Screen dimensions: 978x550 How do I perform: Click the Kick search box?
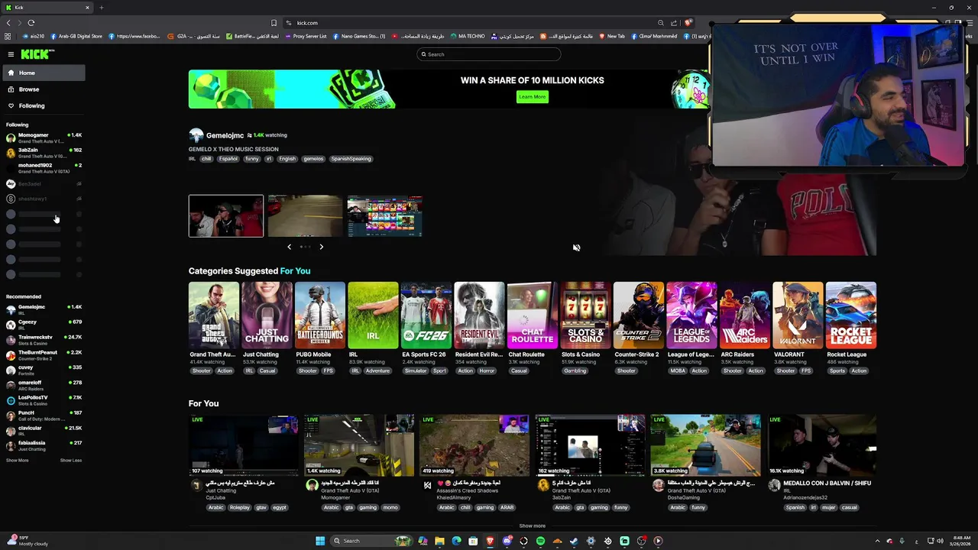(489, 54)
